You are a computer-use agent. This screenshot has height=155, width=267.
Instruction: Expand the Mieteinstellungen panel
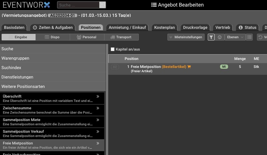coord(186,37)
